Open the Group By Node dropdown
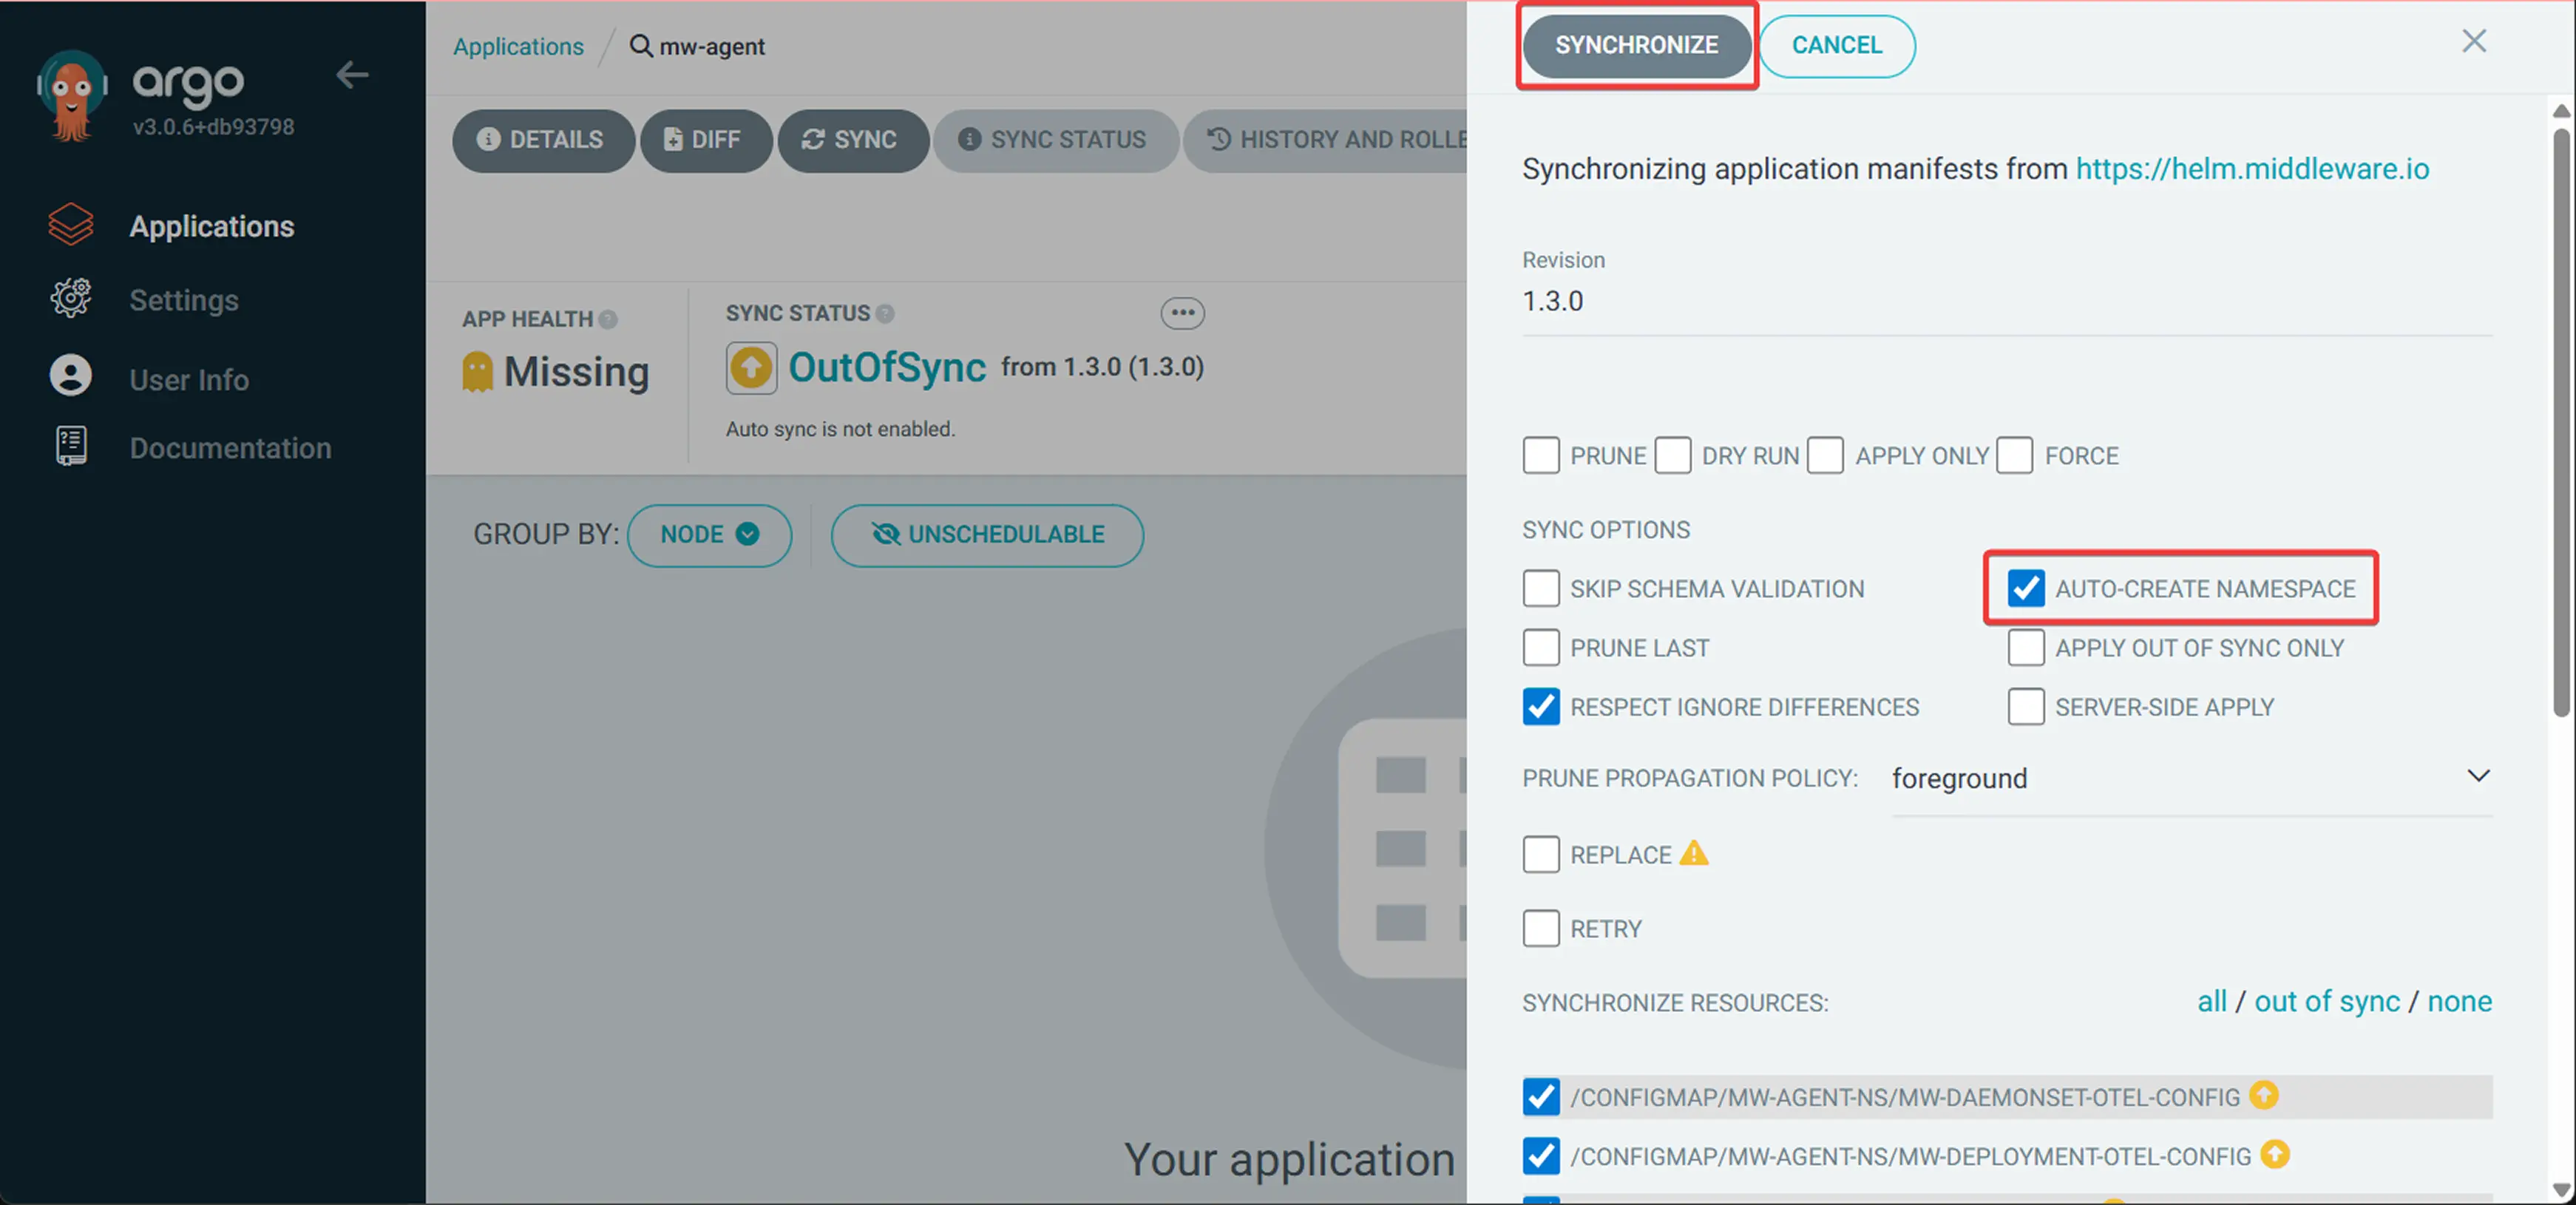The height and width of the screenshot is (1205, 2576). click(x=709, y=535)
